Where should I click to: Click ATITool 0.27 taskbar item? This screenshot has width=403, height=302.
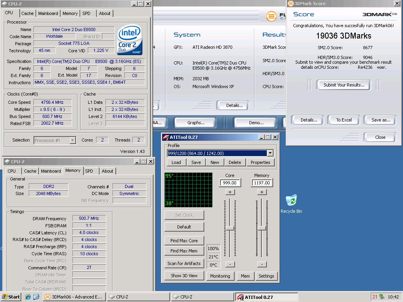[x=267, y=297]
